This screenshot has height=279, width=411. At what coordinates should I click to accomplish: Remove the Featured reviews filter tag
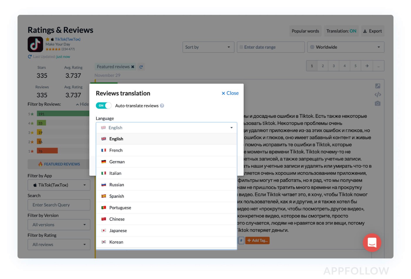coord(133,67)
